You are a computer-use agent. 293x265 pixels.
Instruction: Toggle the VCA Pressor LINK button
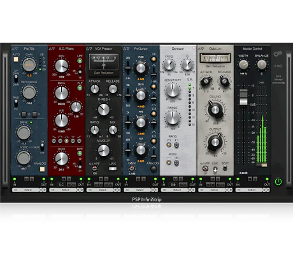click(x=113, y=169)
